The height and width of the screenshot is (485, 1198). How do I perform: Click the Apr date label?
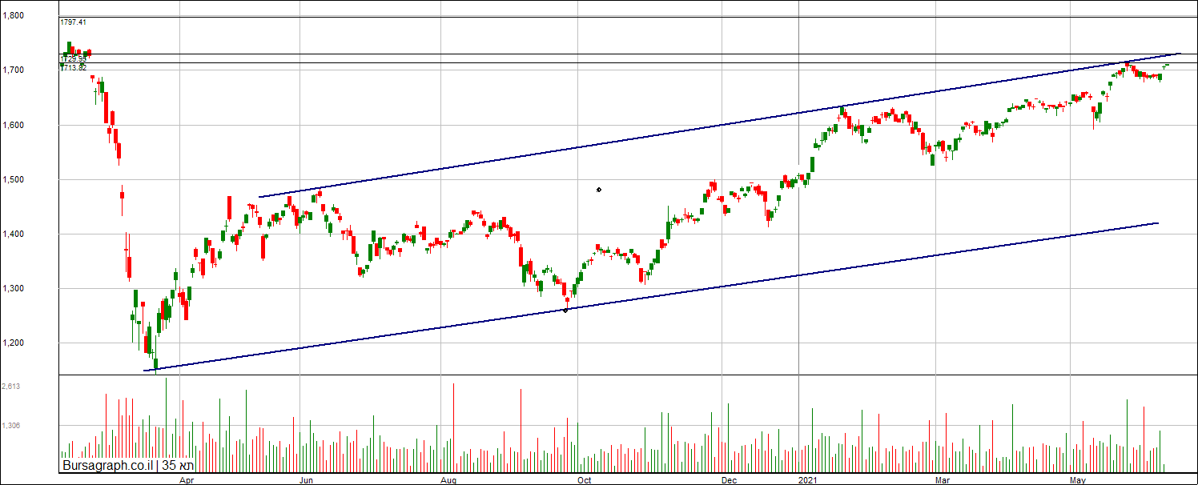(x=187, y=480)
